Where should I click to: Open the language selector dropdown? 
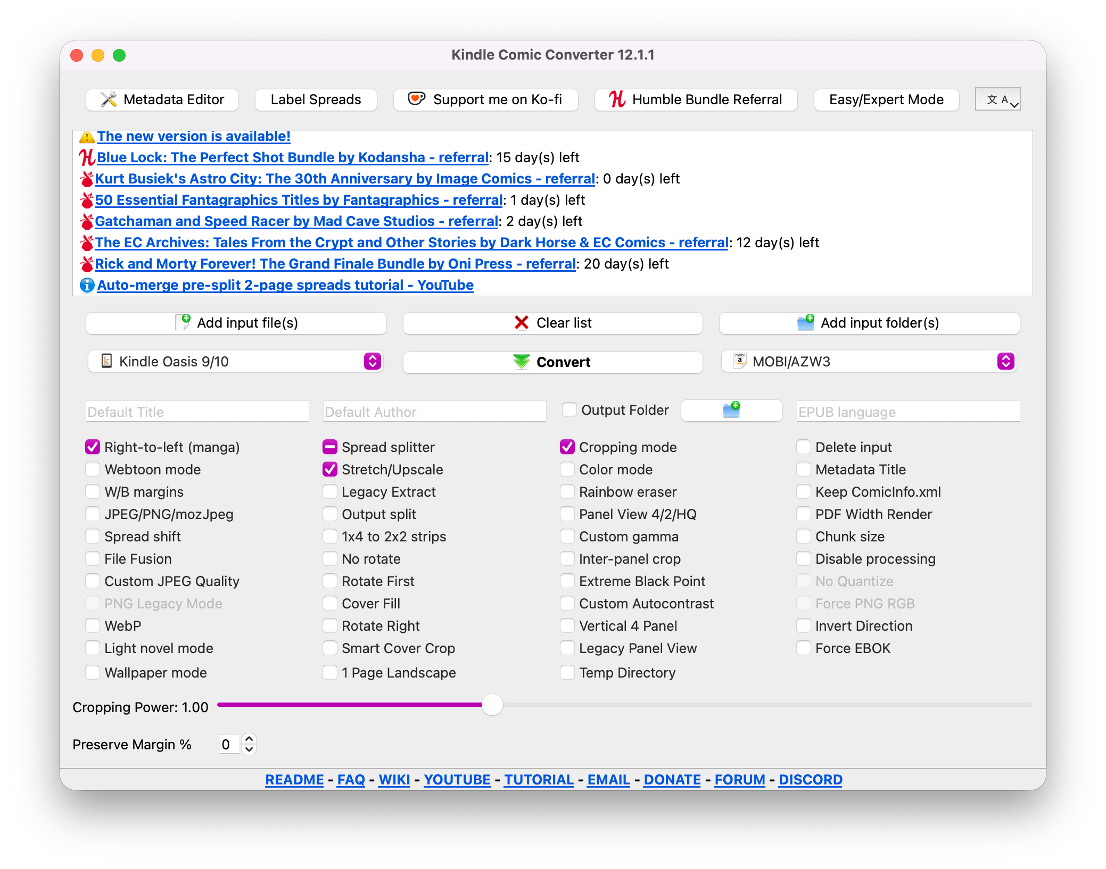pos(997,99)
